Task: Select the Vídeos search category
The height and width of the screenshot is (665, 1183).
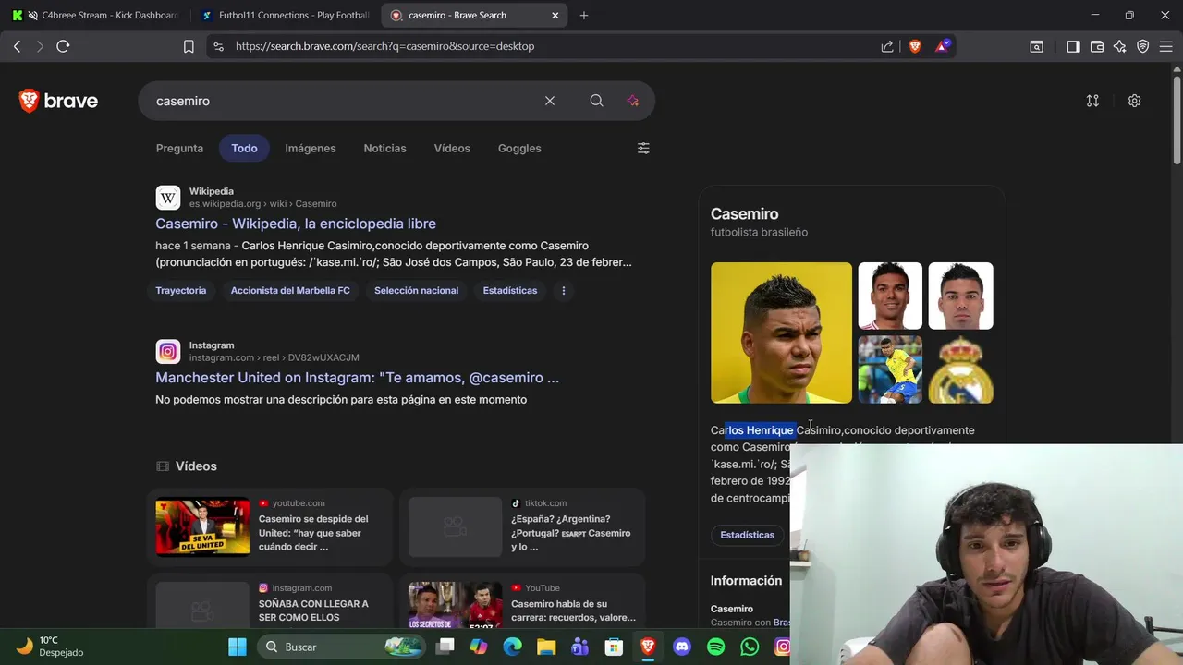Action: [452, 148]
